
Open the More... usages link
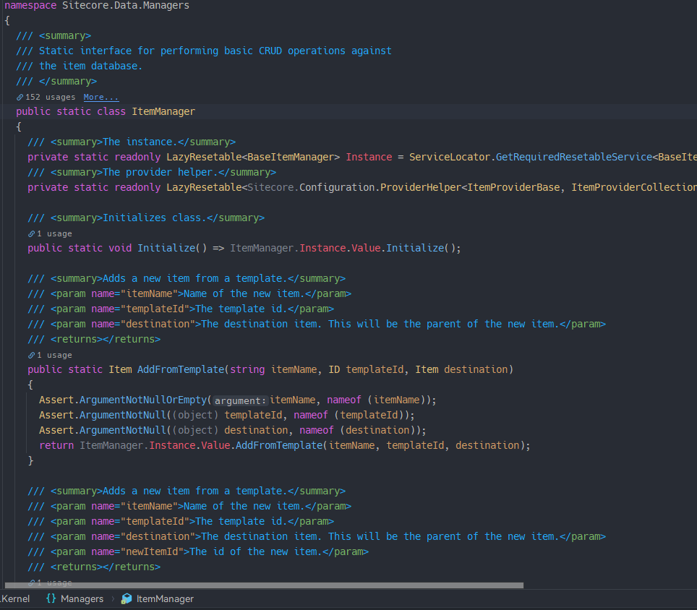pos(101,98)
